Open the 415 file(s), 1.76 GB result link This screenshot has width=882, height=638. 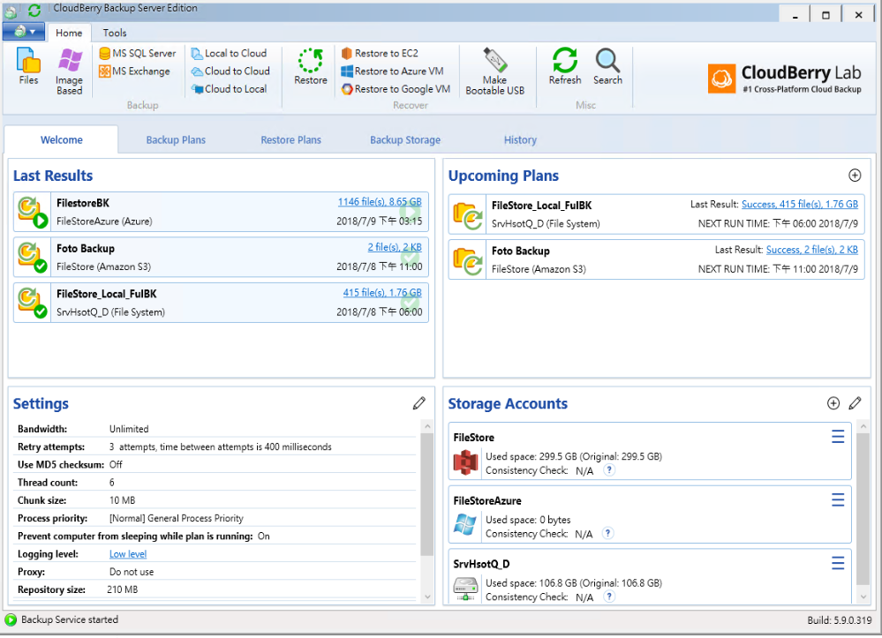click(382, 293)
